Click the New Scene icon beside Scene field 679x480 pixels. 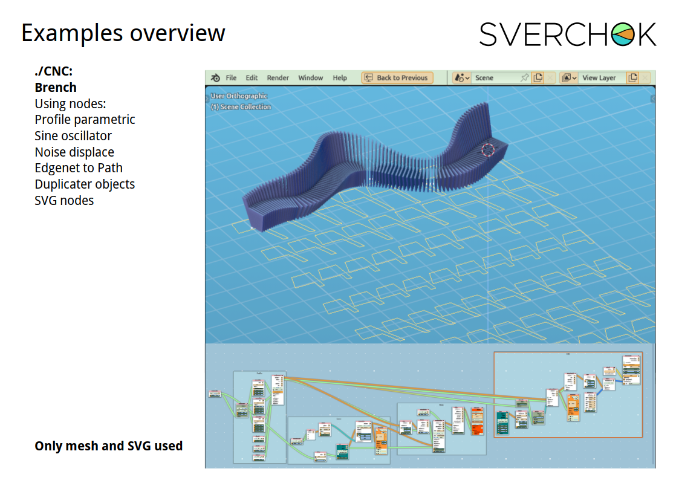tap(538, 78)
